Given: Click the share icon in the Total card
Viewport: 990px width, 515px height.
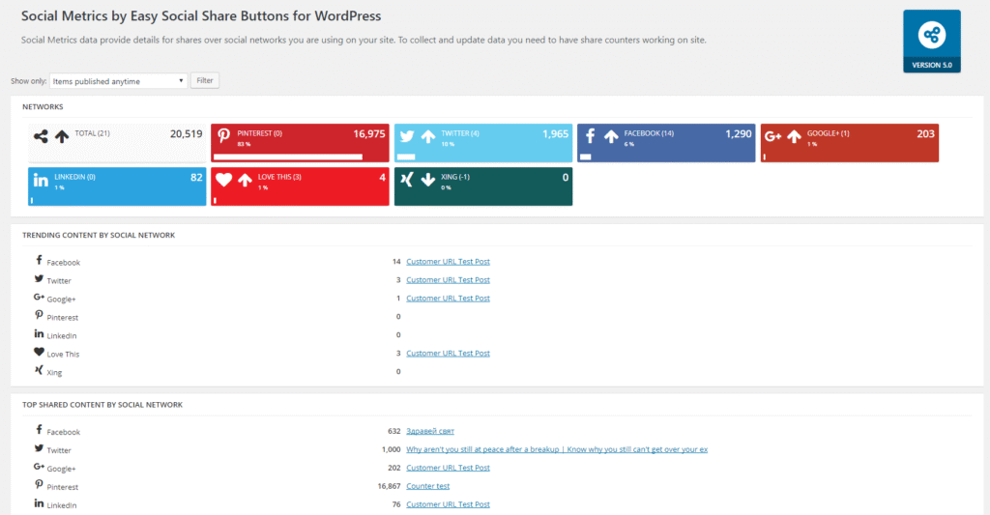Looking at the screenshot, I should (x=41, y=136).
